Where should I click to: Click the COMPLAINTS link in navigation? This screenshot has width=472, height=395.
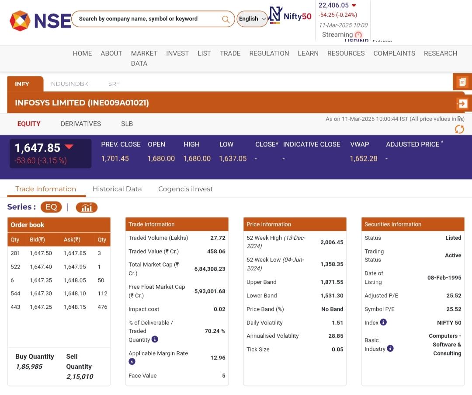pos(394,53)
